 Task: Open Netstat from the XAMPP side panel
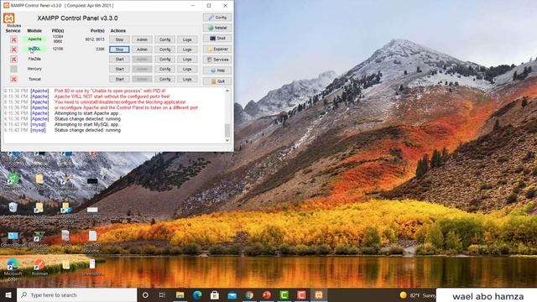pyautogui.click(x=217, y=28)
